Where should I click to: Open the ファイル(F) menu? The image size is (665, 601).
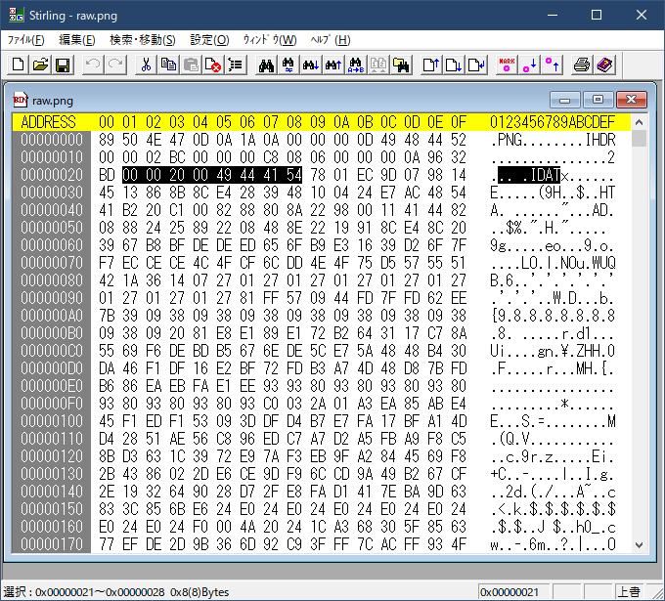(26, 40)
